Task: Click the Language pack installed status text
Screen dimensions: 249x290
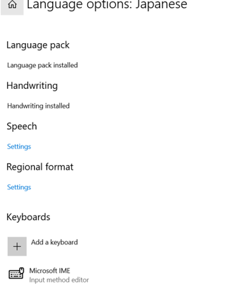Action: coord(43,65)
